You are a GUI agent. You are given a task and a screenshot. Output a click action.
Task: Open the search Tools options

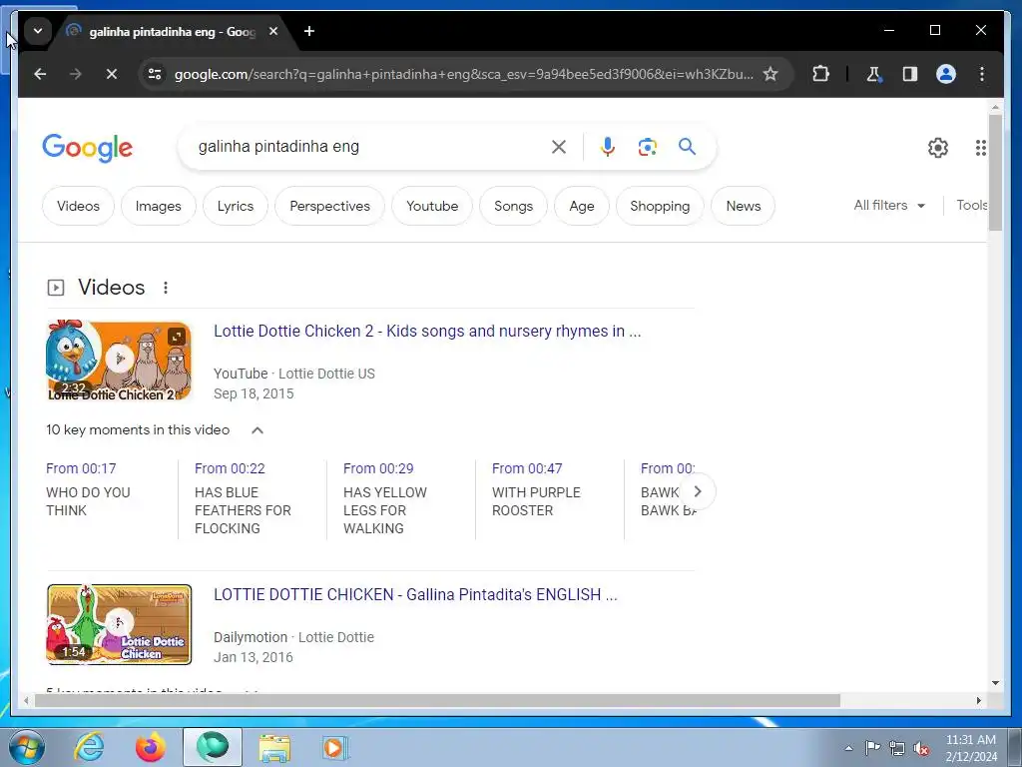(971, 206)
